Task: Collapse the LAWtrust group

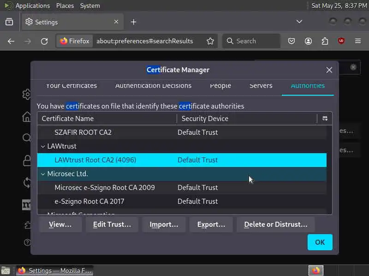Action: point(43,146)
